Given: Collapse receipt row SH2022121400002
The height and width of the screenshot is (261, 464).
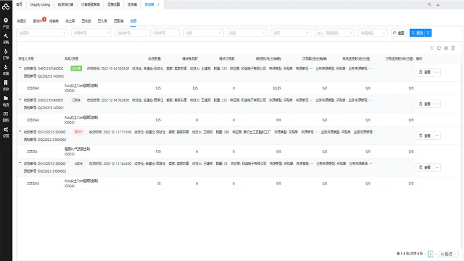Looking at the screenshot, I should (x=20, y=68).
